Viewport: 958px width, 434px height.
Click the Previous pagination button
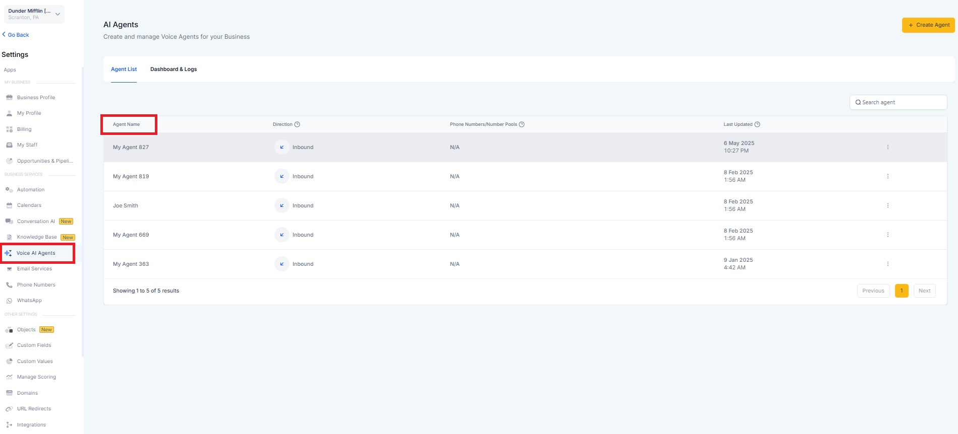coord(873,291)
